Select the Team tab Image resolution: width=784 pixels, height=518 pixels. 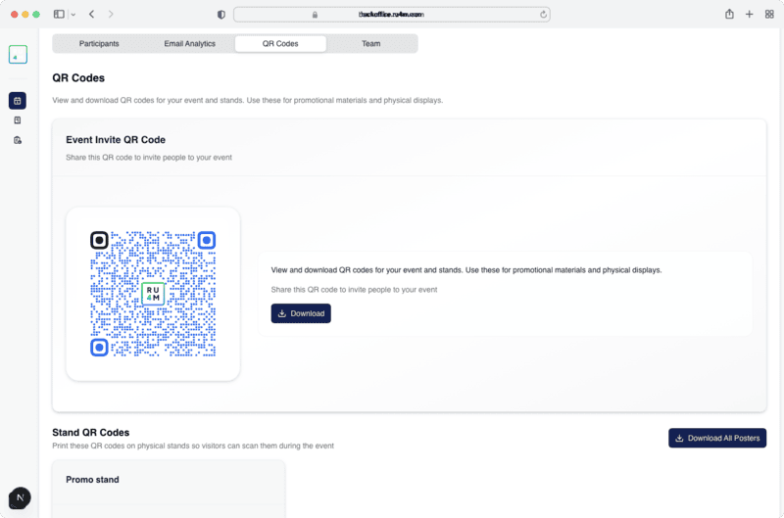[x=370, y=44]
